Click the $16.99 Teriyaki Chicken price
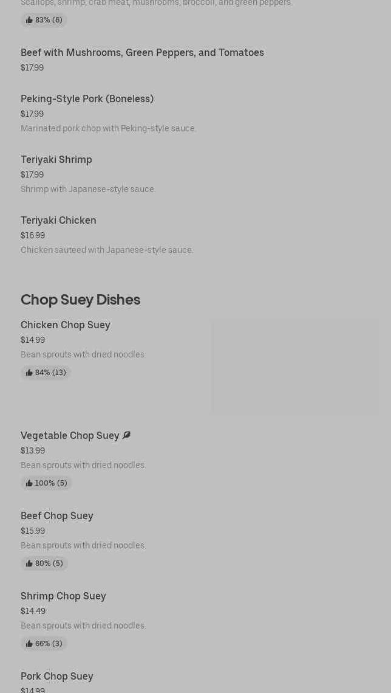 [33, 235]
